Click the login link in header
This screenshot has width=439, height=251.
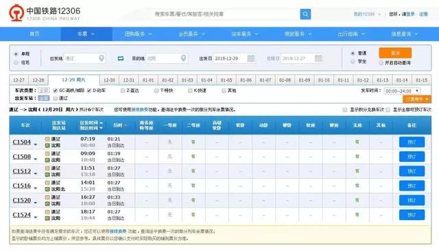pos(411,14)
